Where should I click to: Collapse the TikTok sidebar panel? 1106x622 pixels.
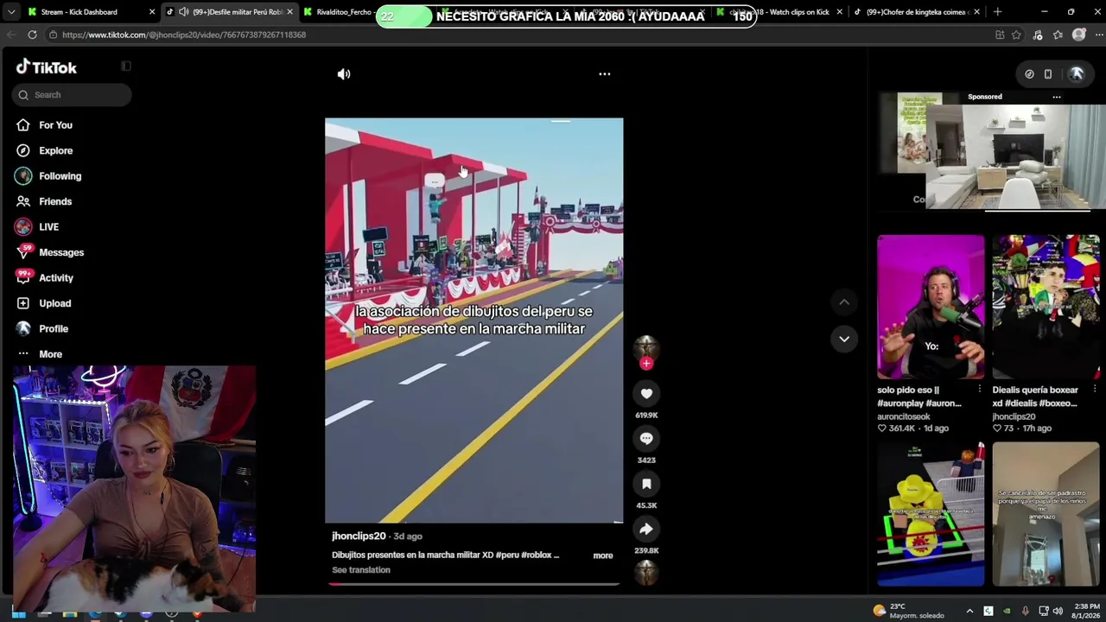click(126, 67)
